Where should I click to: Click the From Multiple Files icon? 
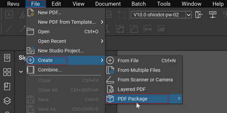pyautogui.click(x=110, y=70)
